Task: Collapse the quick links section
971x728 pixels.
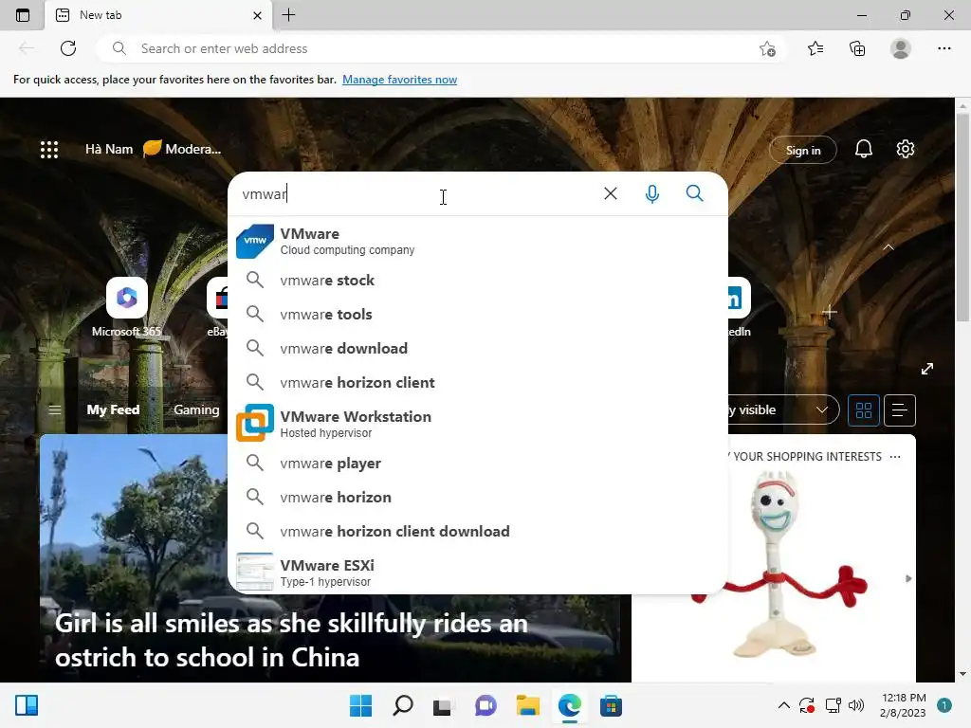Action: 888,247
